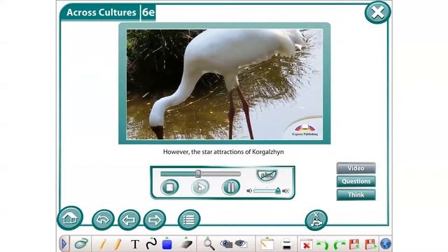Stop the video playback
This screenshot has width=448, height=252.
169,188
